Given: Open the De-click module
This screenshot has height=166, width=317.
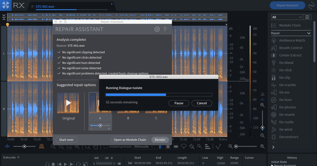Looking at the screenshot, I should point(281,70).
